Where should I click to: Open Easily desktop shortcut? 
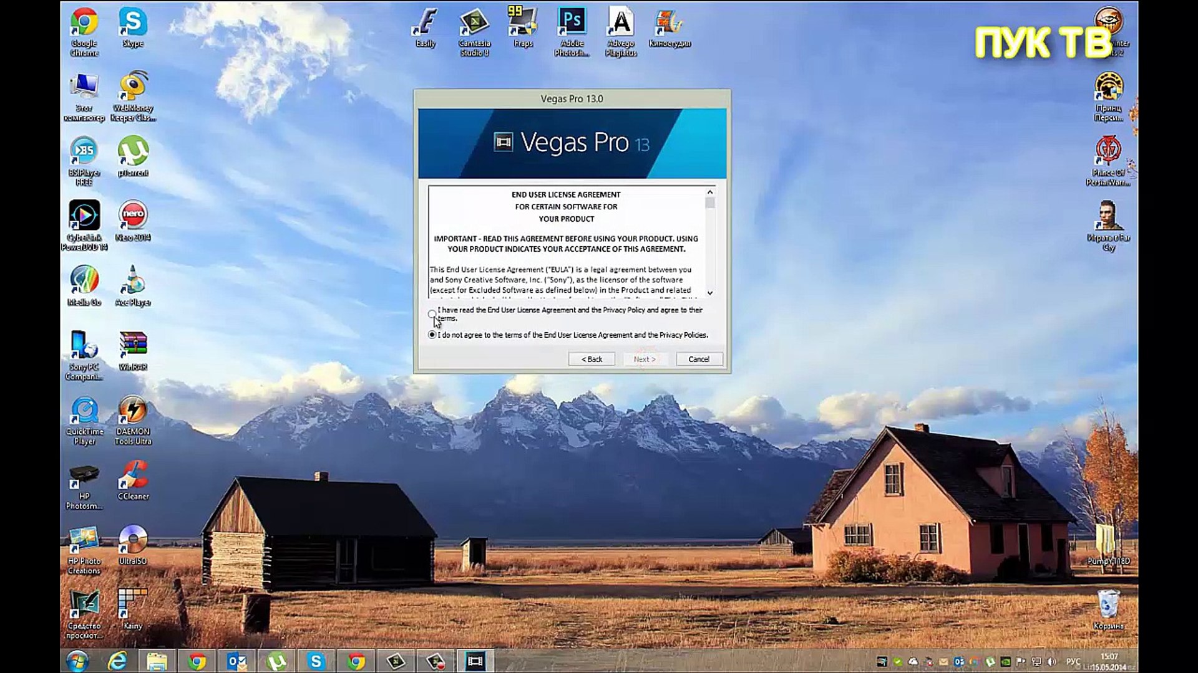click(426, 27)
